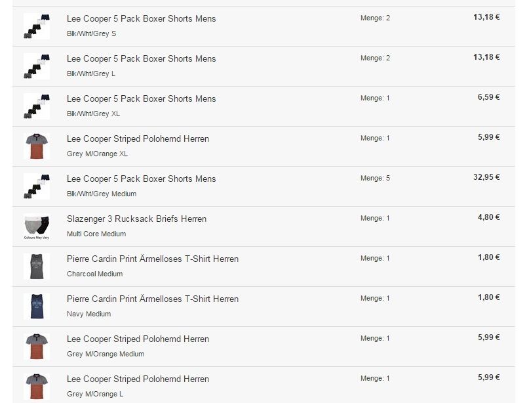Click the Pierre Cardin title for Charcoal Medium
The width and height of the screenshot is (527, 403).
tap(153, 259)
